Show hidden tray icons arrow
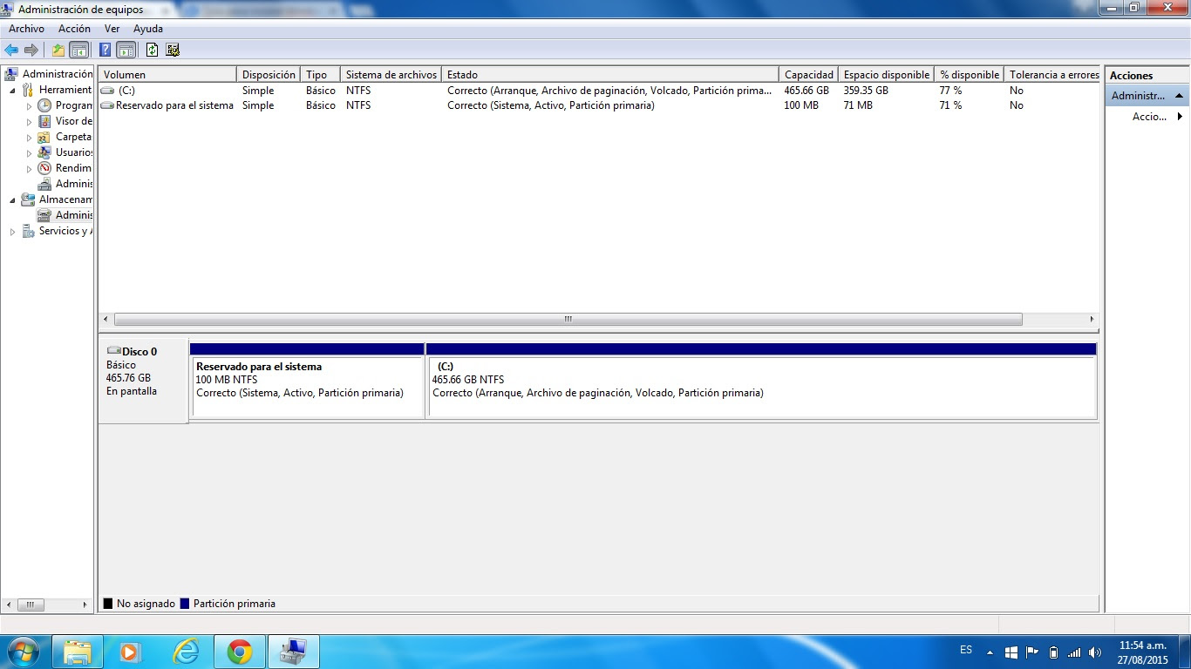Image resolution: width=1191 pixels, height=669 pixels. pyautogui.click(x=990, y=652)
